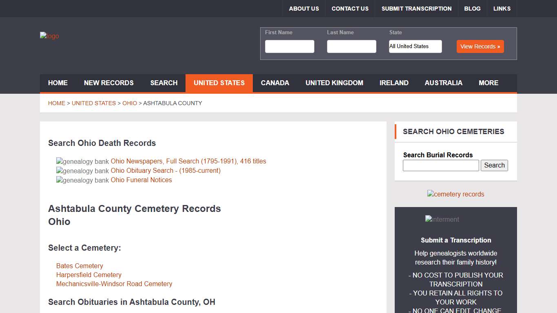The image size is (557, 313).
Task: Open the IRELAND navigation tab
Action: pos(394,83)
